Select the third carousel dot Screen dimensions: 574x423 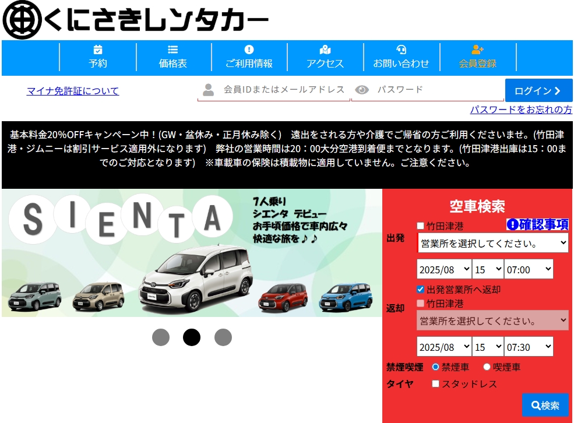[x=223, y=337]
